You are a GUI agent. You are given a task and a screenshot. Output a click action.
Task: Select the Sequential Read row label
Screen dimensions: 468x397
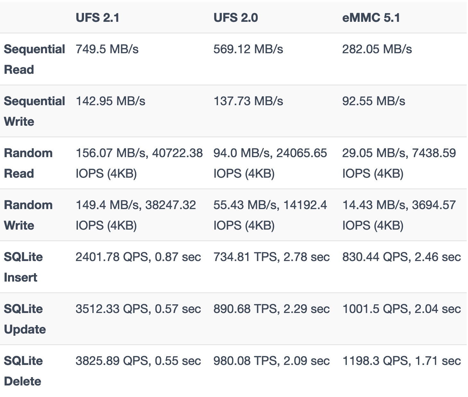34,59
